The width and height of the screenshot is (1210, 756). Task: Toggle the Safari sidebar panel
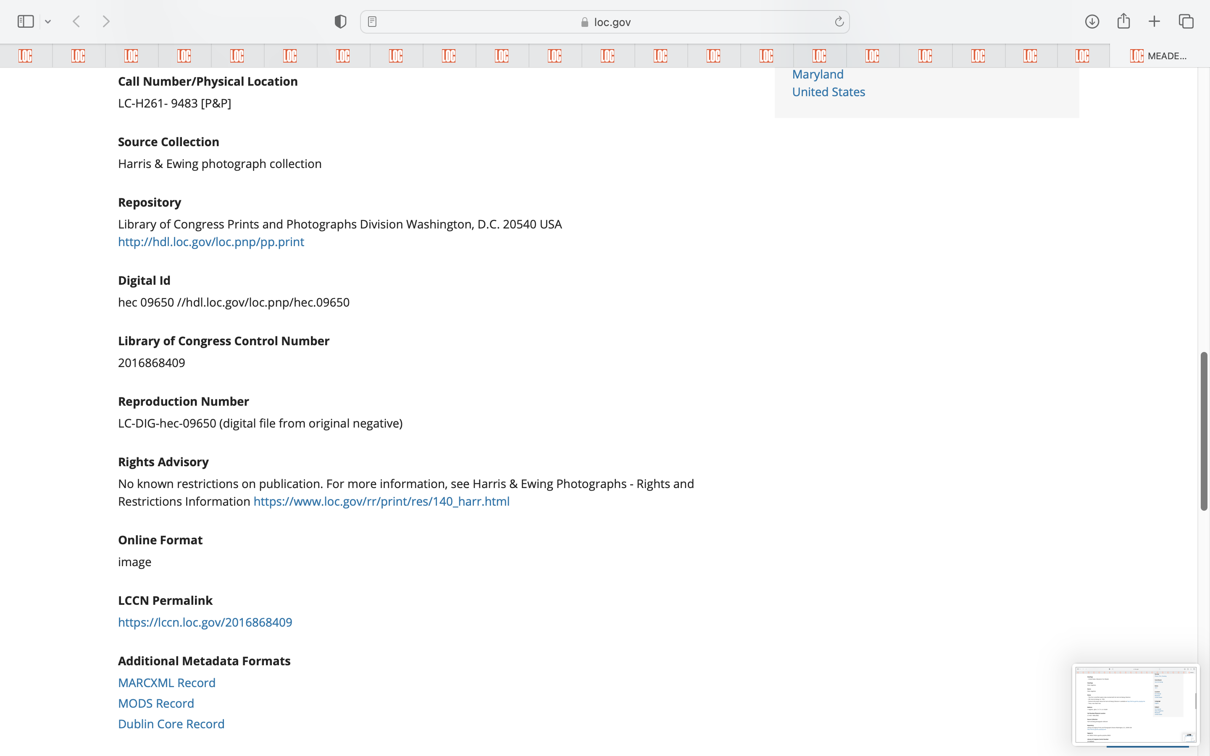(x=26, y=21)
